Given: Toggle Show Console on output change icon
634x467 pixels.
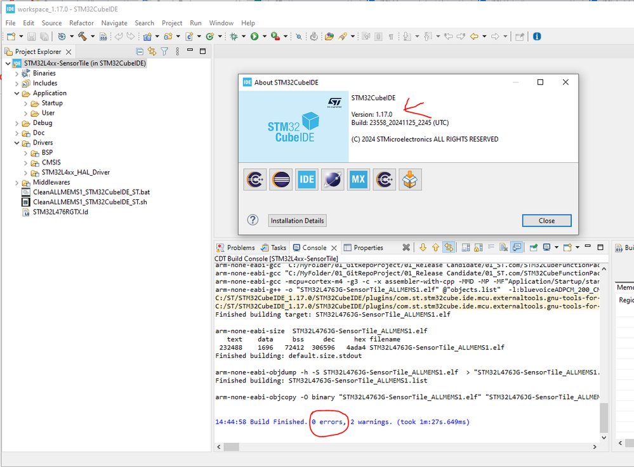Looking at the screenshot, I should coord(517,247).
